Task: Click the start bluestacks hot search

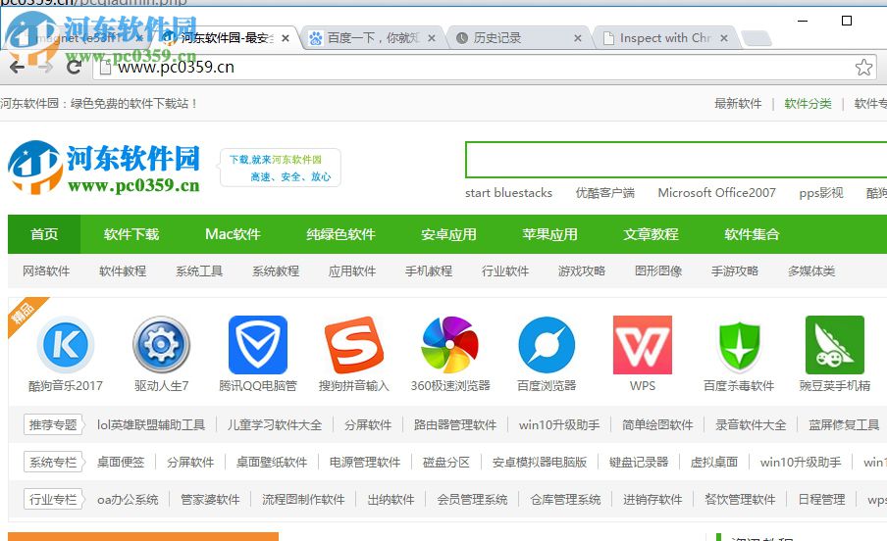Action: coord(508,193)
